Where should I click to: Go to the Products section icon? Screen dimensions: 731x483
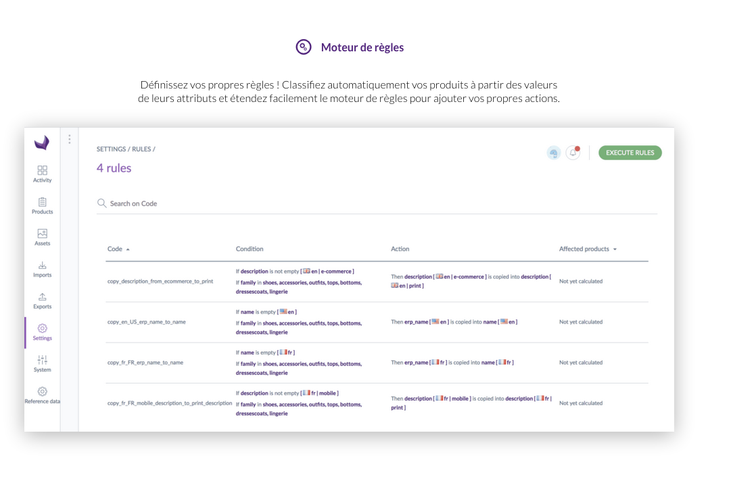click(x=42, y=202)
